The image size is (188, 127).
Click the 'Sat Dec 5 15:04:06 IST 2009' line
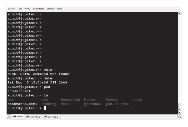[x=37, y=82]
